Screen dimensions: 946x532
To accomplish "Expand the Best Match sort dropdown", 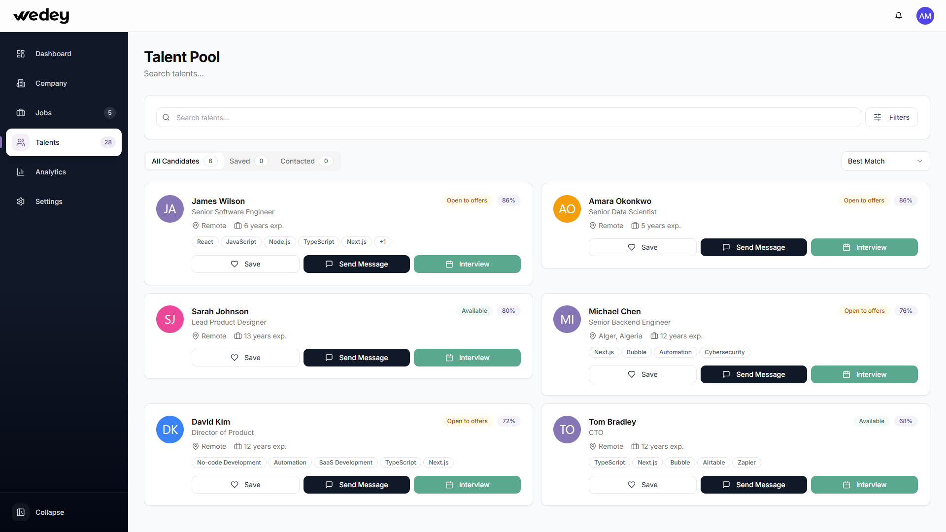I will point(885,161).
